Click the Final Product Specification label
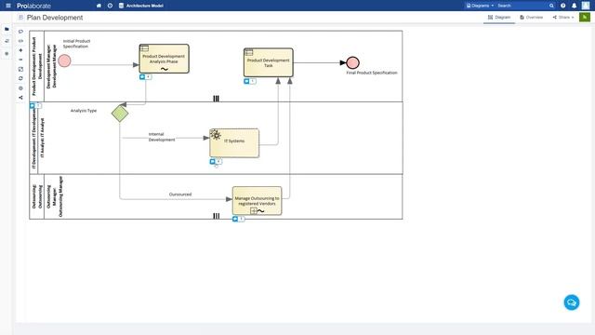 click(372, 73)
